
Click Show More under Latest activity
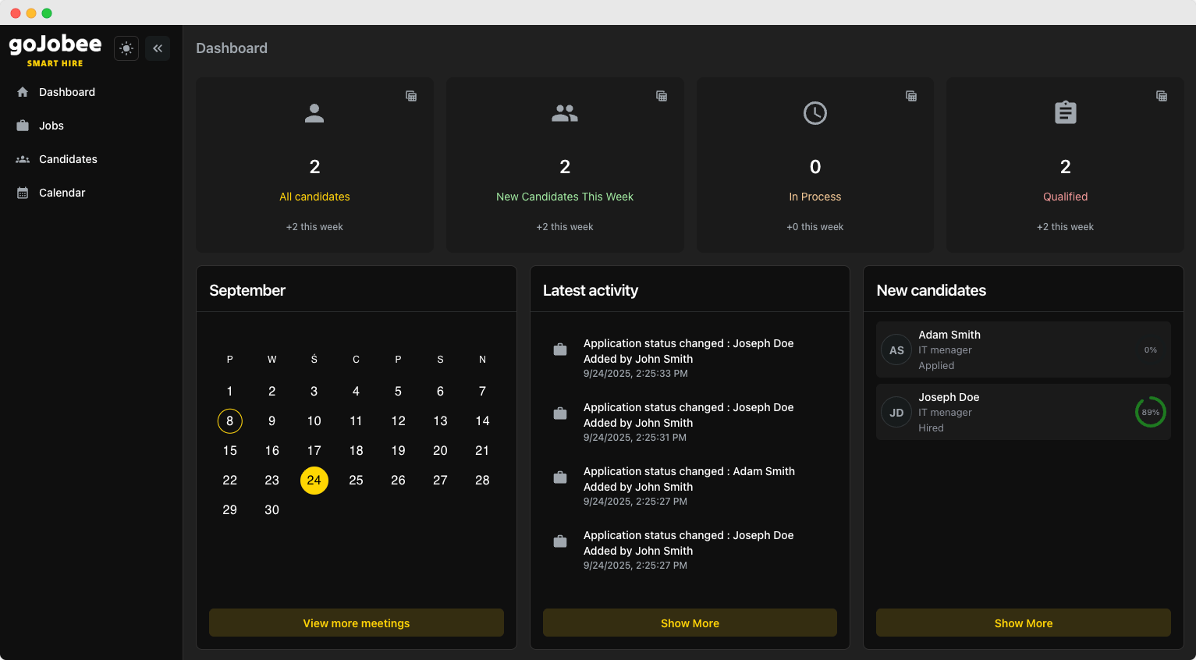pos(690,623)
